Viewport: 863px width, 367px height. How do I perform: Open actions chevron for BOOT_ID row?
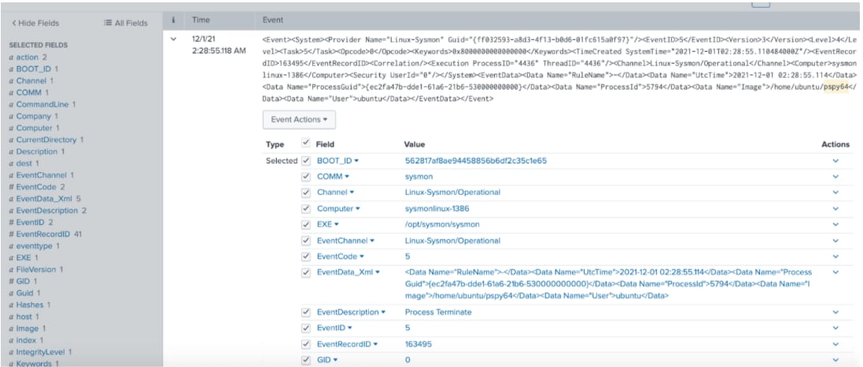click(x=835, y=160)
